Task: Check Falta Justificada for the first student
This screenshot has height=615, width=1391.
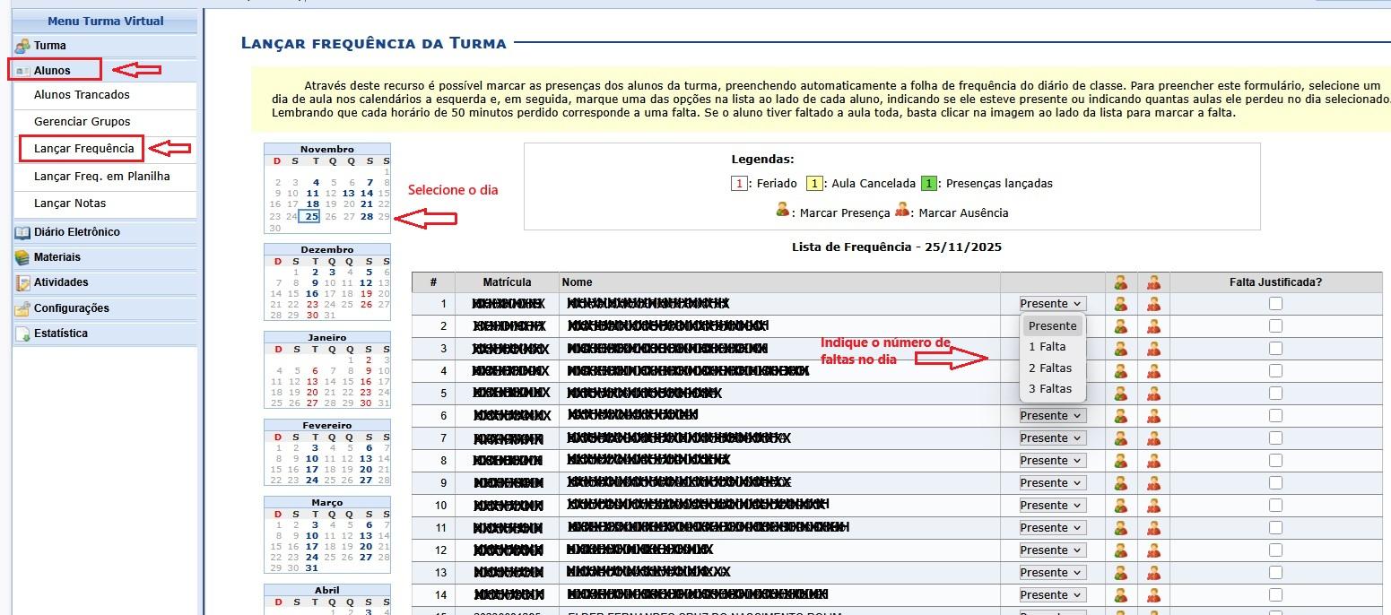Action: [x=1275, y=303]
